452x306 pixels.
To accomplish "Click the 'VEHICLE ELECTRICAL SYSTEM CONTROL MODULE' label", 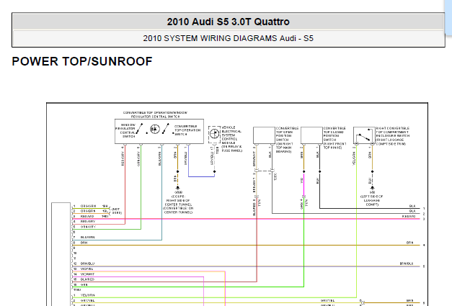I will (231, 139).
